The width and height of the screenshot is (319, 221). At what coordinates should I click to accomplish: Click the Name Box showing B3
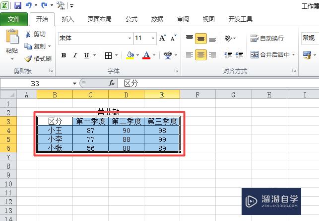click(36, 84)
